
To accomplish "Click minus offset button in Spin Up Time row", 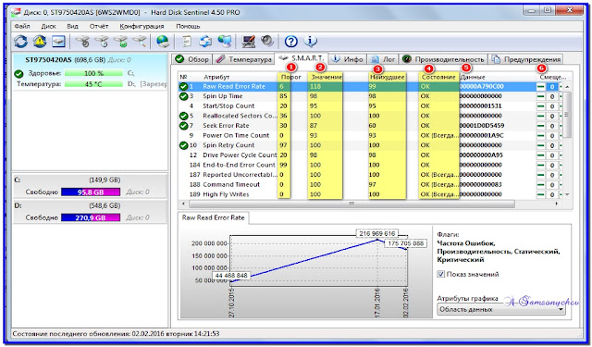I will [x=540, y=96].
